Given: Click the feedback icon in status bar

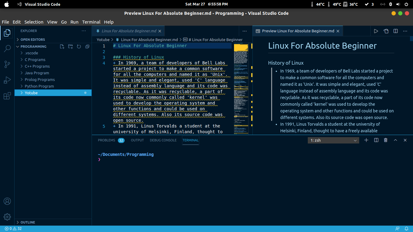Looking at the screenshot, I should pos(397,229).
